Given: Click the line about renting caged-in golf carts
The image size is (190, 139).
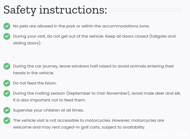Looking at the screenshot, I should point(79,127).
